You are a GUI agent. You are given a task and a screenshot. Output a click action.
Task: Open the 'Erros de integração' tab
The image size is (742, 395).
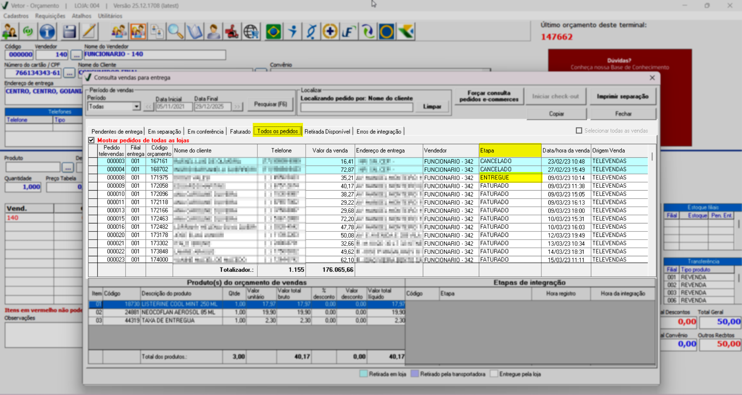pos(379,131)
